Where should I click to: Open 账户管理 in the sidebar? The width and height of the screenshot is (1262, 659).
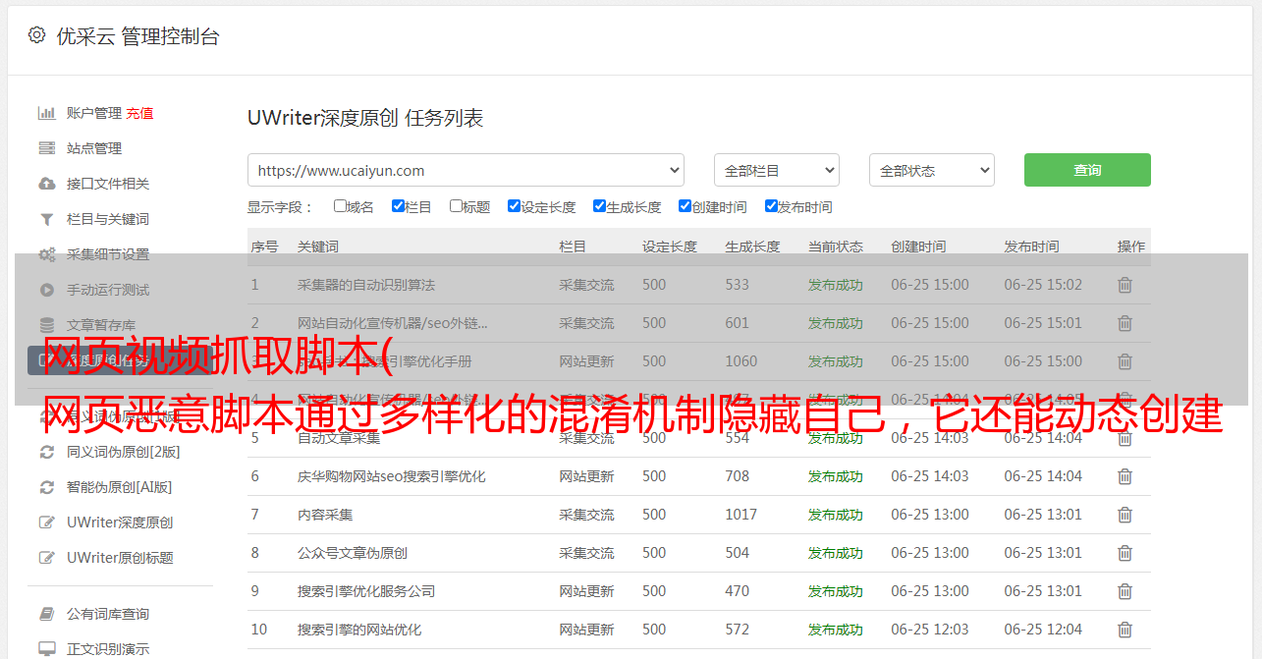94,113
